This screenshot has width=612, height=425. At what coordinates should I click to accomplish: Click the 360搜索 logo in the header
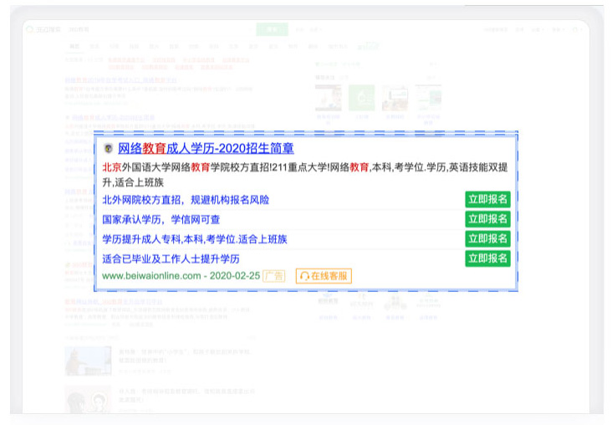tap(45, 29)
